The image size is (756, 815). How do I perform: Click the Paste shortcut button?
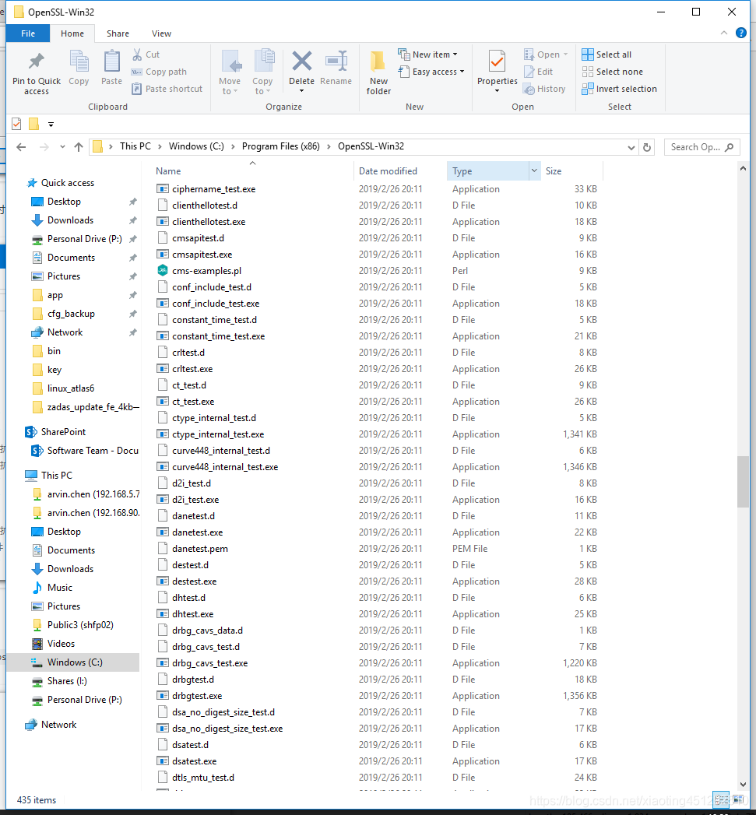167,89
